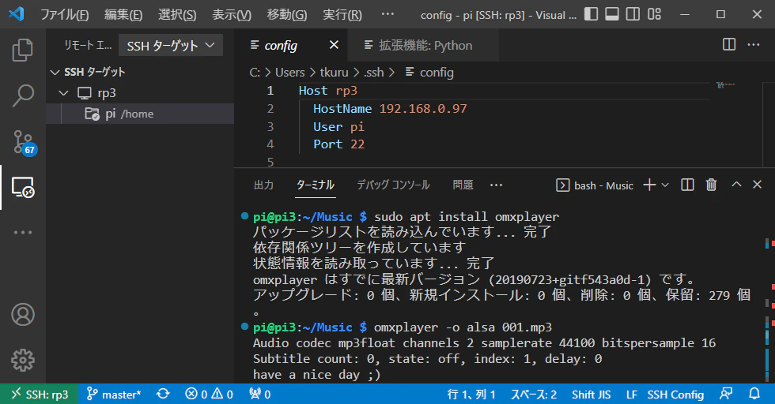The width and height of the screenshot is (775, 404).
Task: Open the new terminal launch profile dropdown arrow
Action: click(665, 185)
